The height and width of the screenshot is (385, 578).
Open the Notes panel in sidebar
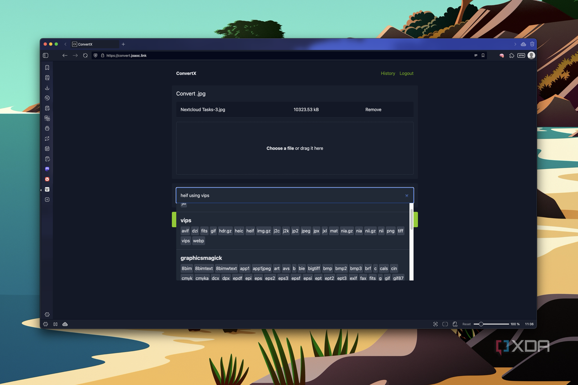click(x=47, y=108)
